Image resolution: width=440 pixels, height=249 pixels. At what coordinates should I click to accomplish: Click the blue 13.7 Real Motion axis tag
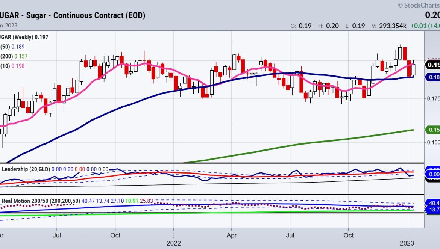coord(433,210)
